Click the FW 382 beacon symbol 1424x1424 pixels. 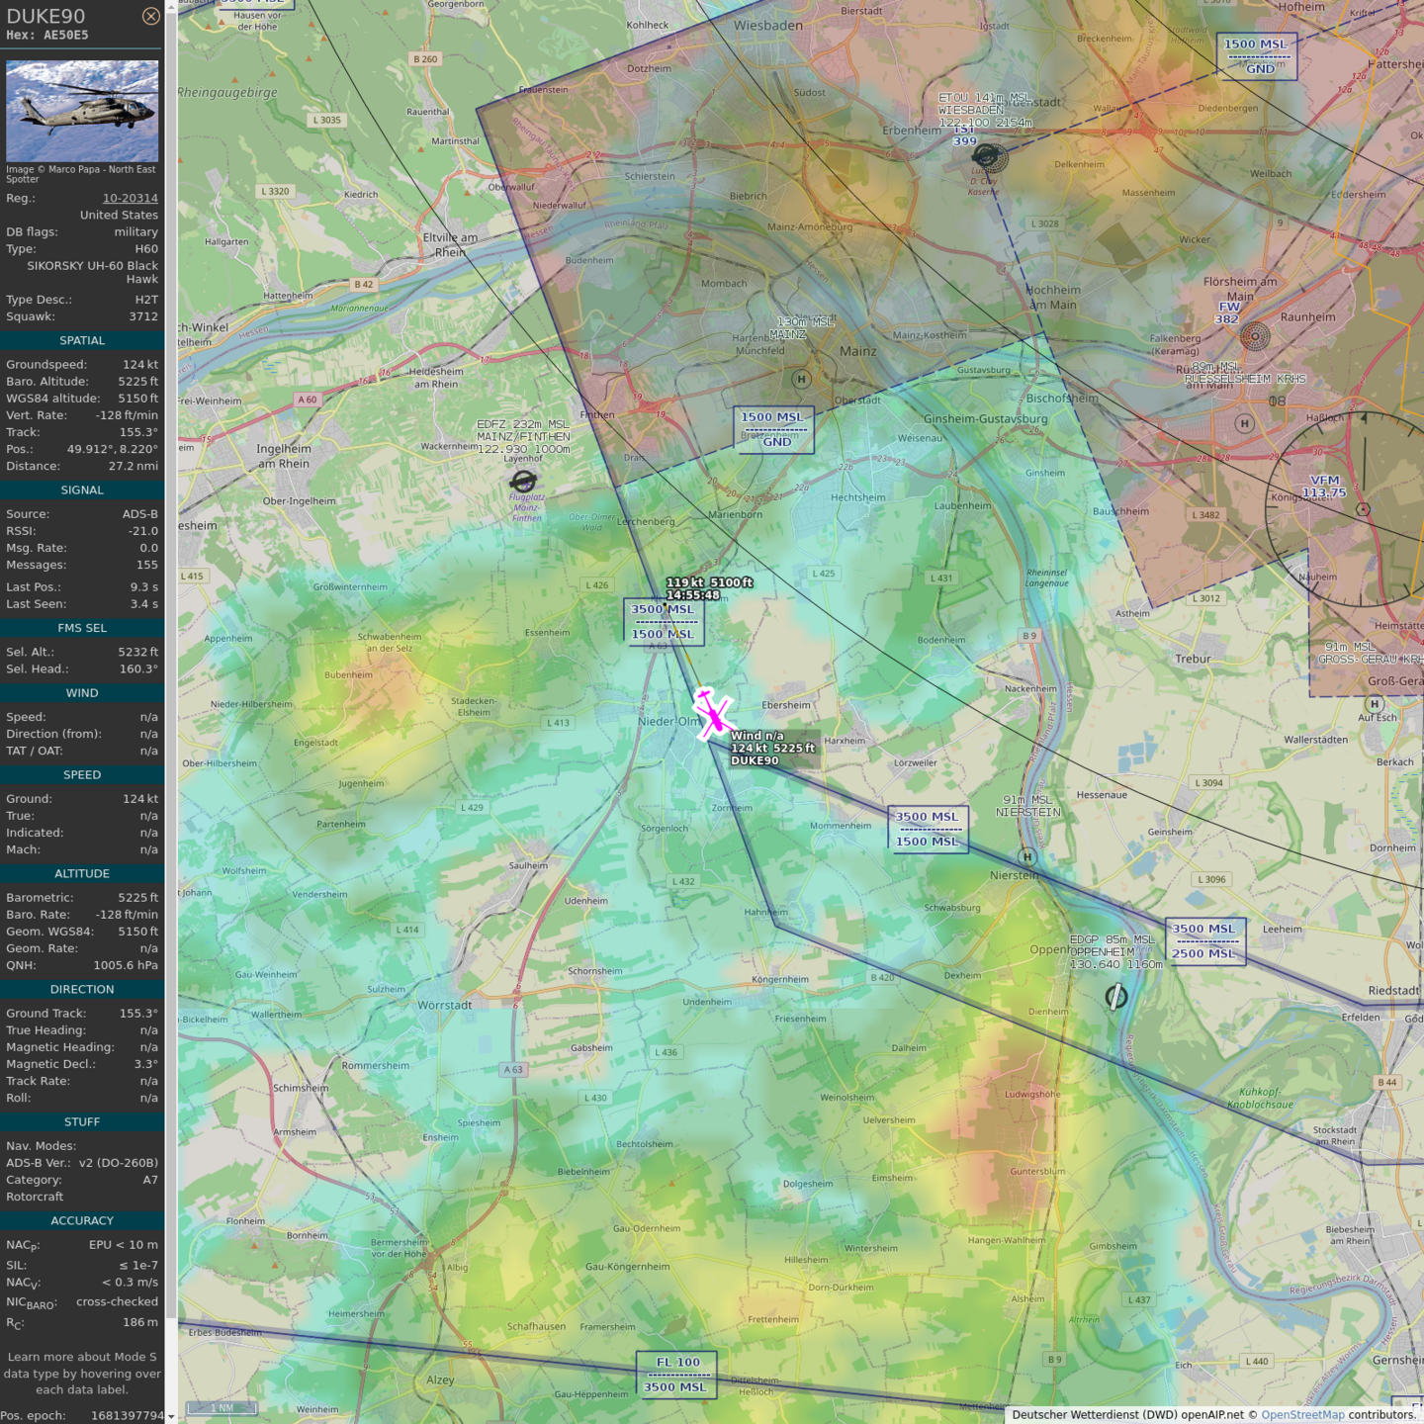click(x=1255, y=337)
